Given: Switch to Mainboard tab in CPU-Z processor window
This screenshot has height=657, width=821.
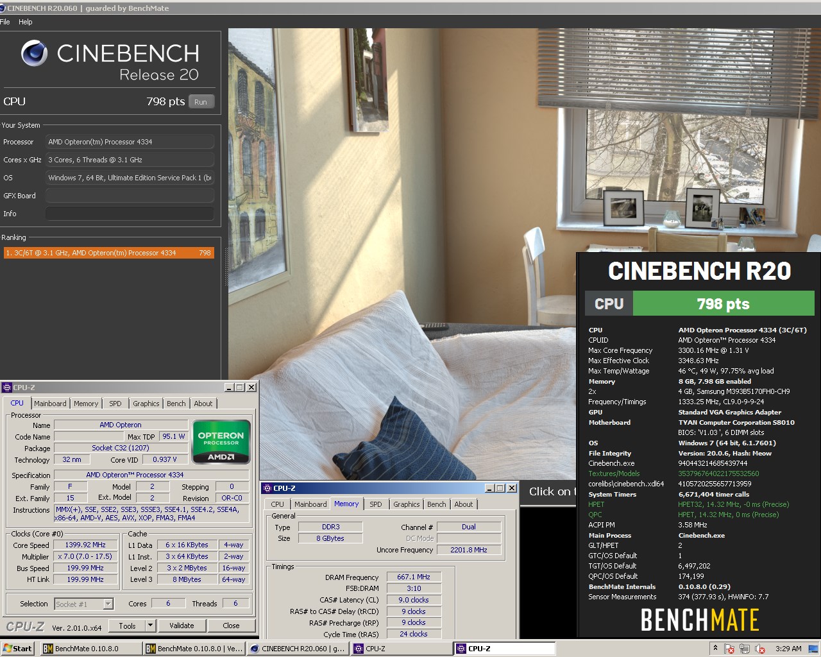Looking at the screenshot, I should coord(50,404).
